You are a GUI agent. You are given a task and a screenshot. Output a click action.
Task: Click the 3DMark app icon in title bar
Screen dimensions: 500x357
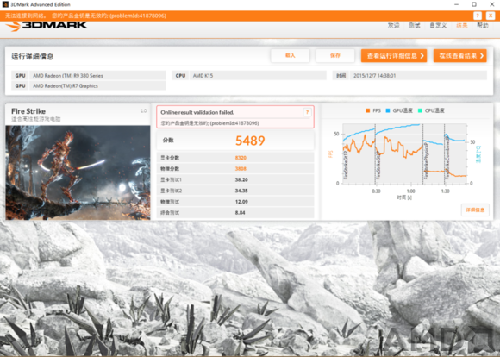pos(5,4)
